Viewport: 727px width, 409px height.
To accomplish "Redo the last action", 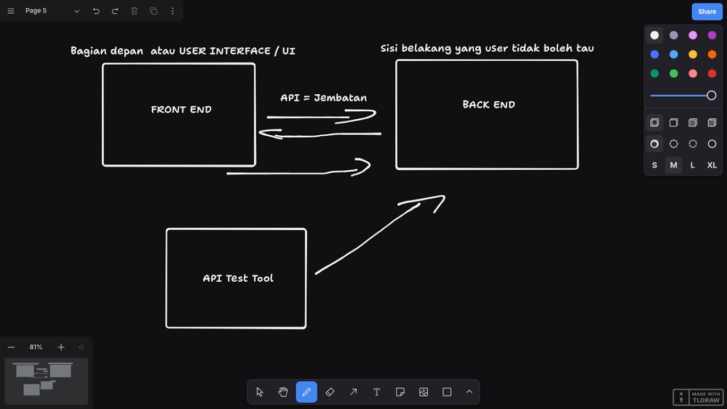I will click(x=115, y=11).
